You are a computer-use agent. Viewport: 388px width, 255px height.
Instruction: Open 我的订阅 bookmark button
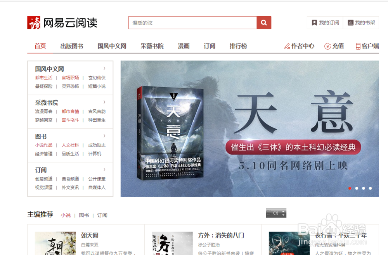[x=325, y=23]
